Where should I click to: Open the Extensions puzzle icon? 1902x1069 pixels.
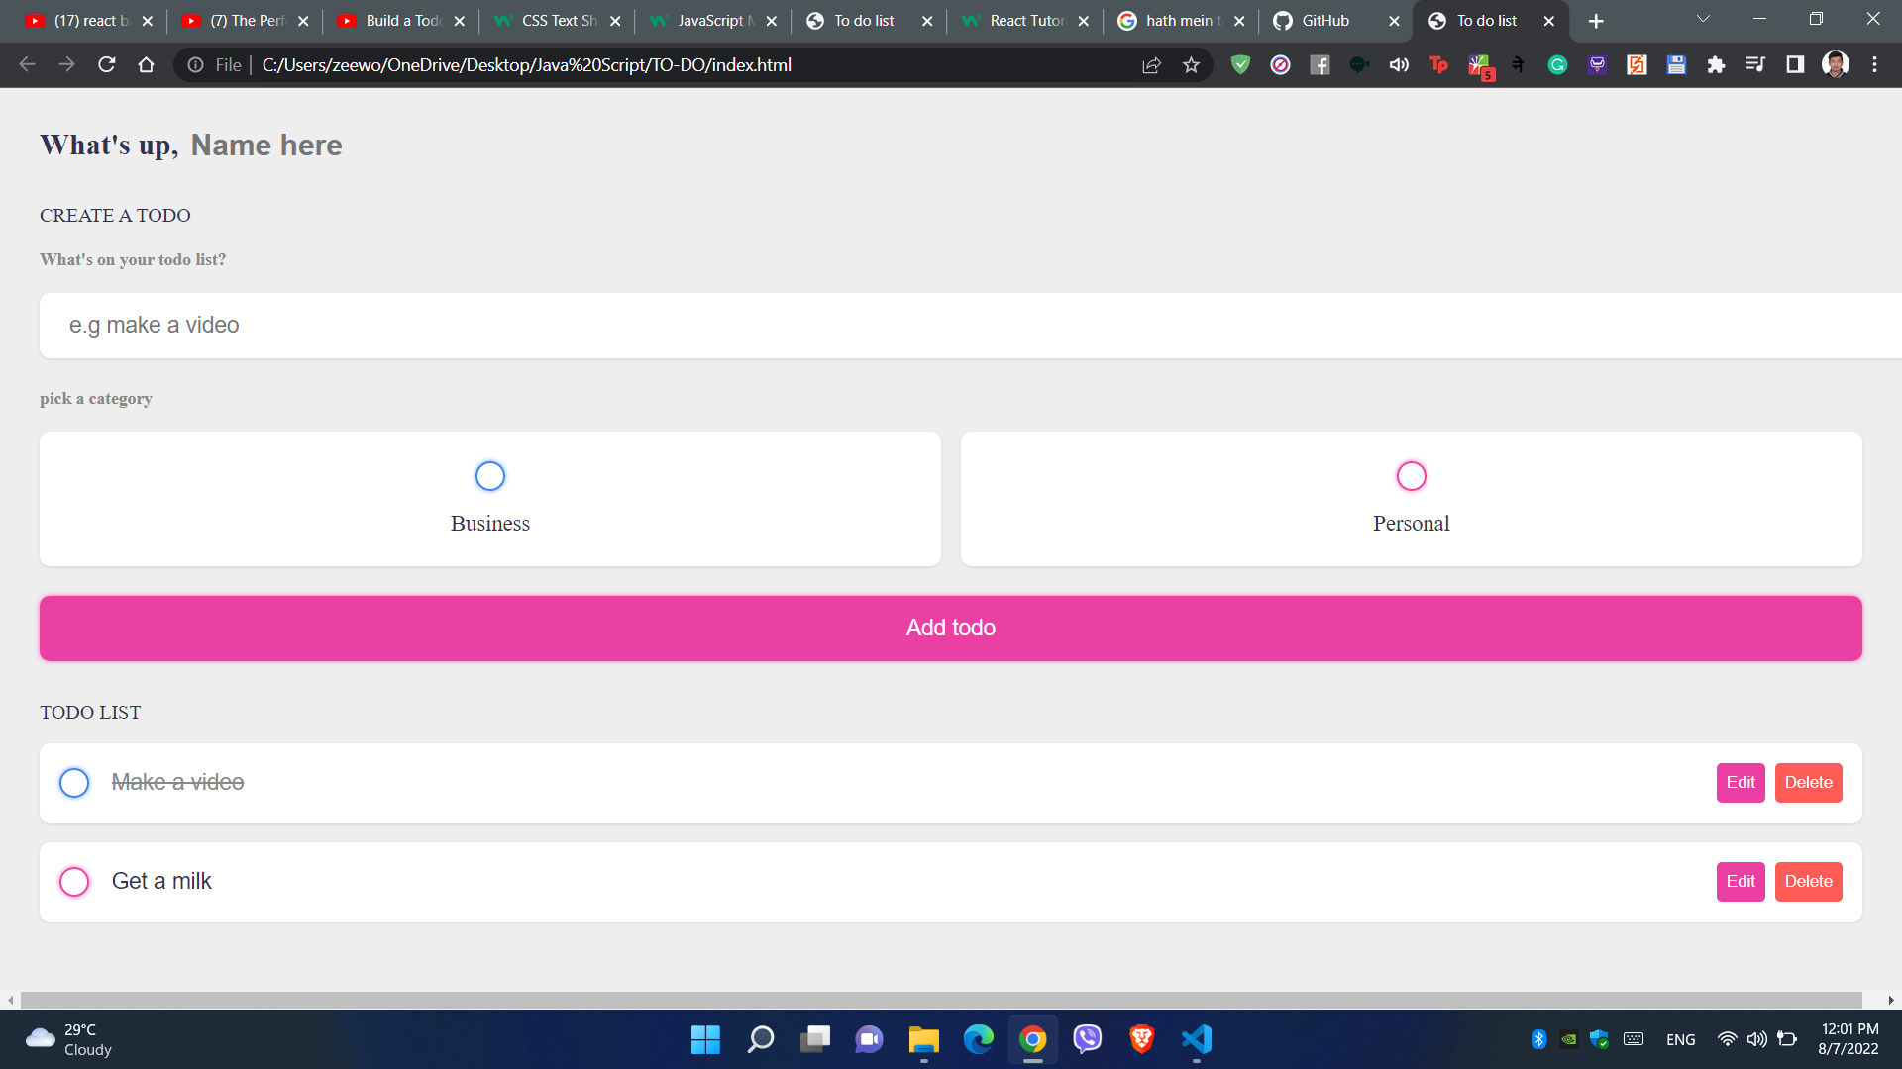(1716, 65)
